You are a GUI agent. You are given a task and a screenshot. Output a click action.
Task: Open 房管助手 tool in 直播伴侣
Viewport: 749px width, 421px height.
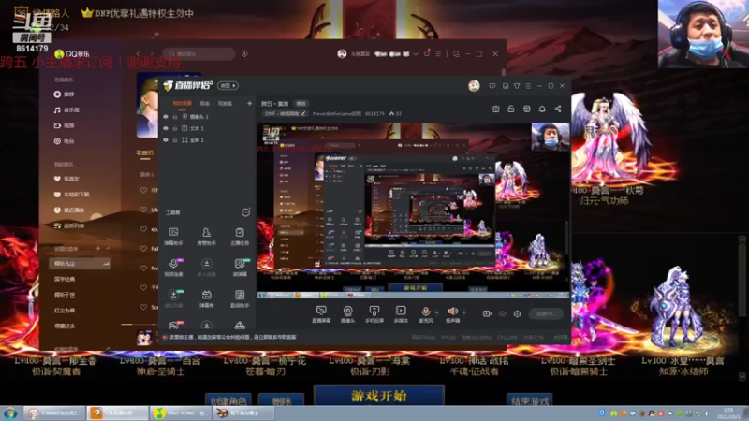[x=206, y=236]
